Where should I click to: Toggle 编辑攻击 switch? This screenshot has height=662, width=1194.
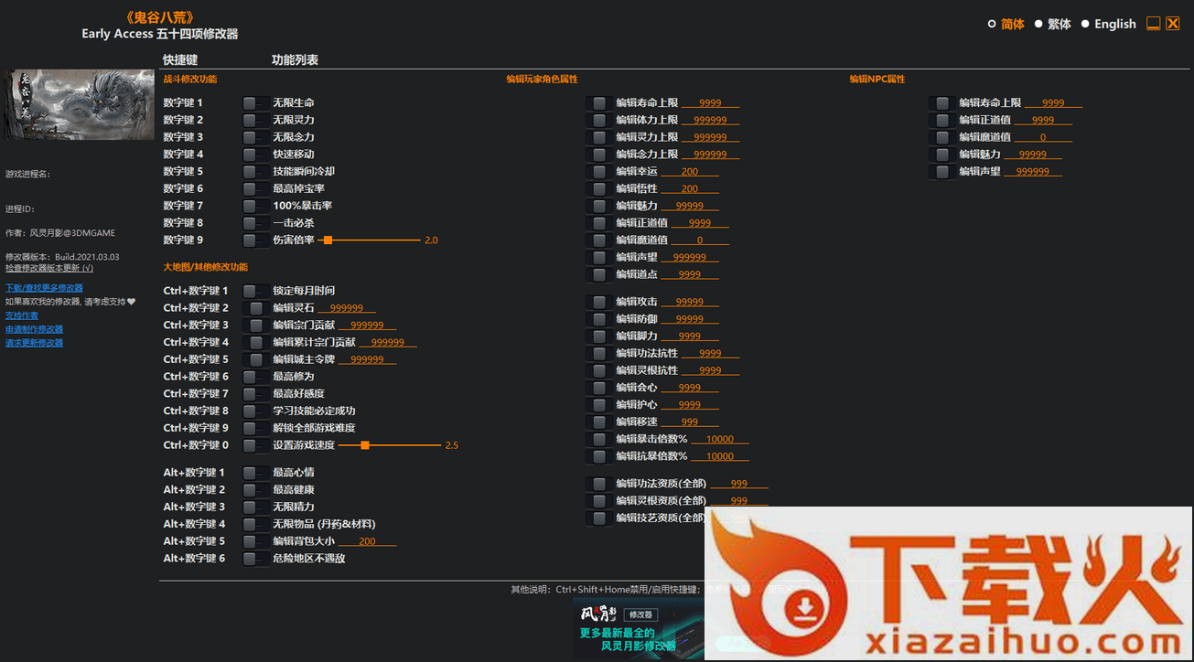click(599, 302)
